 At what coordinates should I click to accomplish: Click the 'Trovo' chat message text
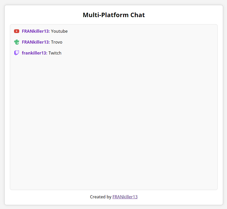click(x=57, y=42)
